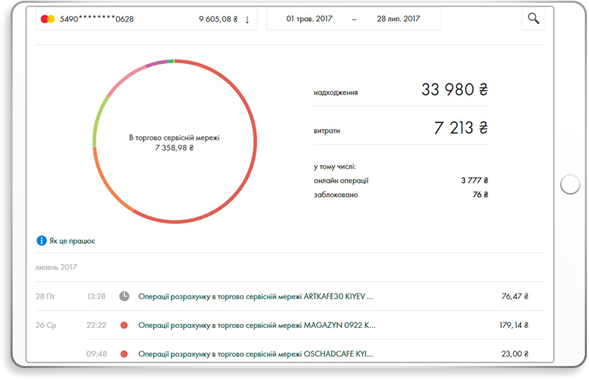Click the pink chart segment

(124, 79)
